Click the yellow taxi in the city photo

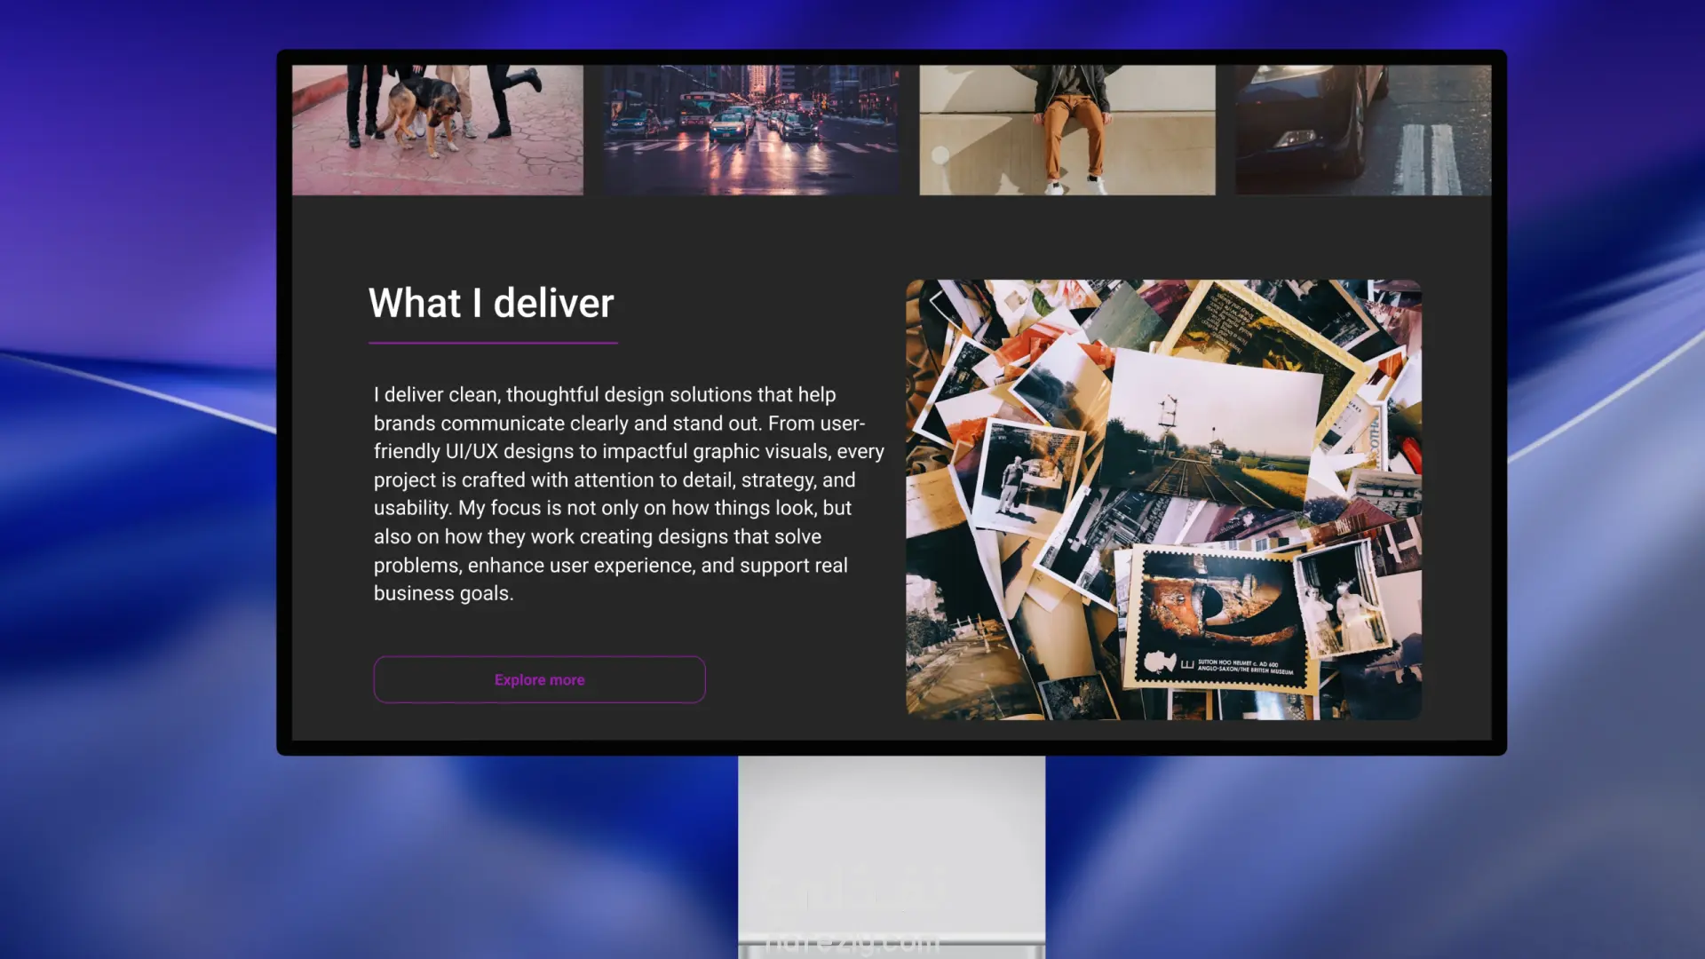point(730,129)
